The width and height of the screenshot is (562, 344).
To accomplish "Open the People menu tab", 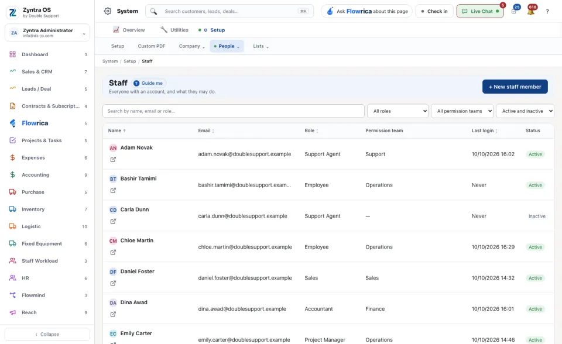I will 227,46.
